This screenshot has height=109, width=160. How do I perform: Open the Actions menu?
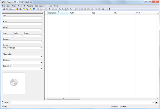[x=30, y=6]
